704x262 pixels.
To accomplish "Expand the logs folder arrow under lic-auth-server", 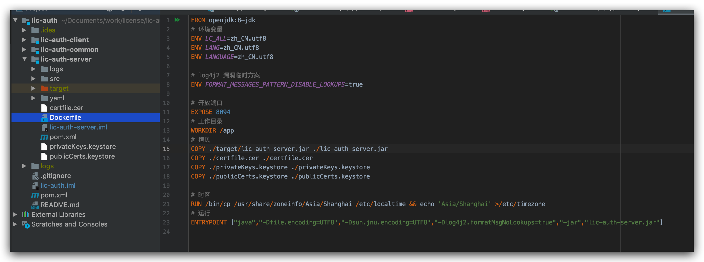I will (33, 69).
